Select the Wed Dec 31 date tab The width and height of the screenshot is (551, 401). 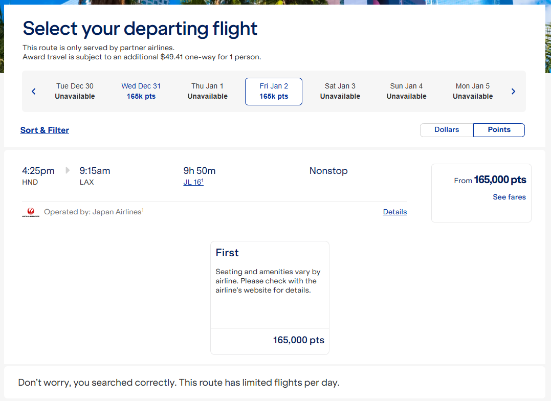[x=141, y=92]
